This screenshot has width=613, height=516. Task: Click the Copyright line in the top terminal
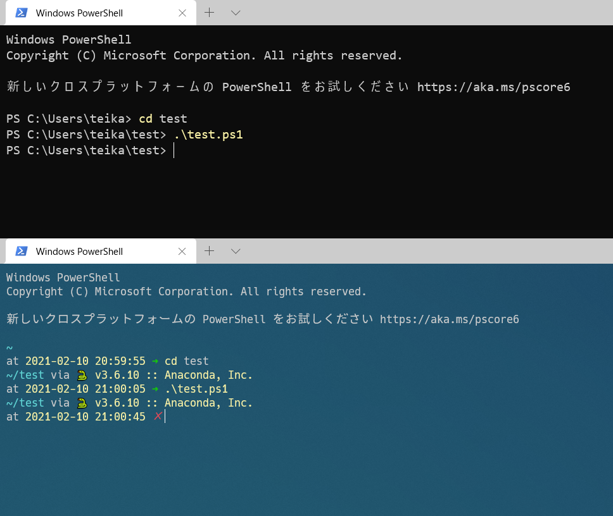204,56
